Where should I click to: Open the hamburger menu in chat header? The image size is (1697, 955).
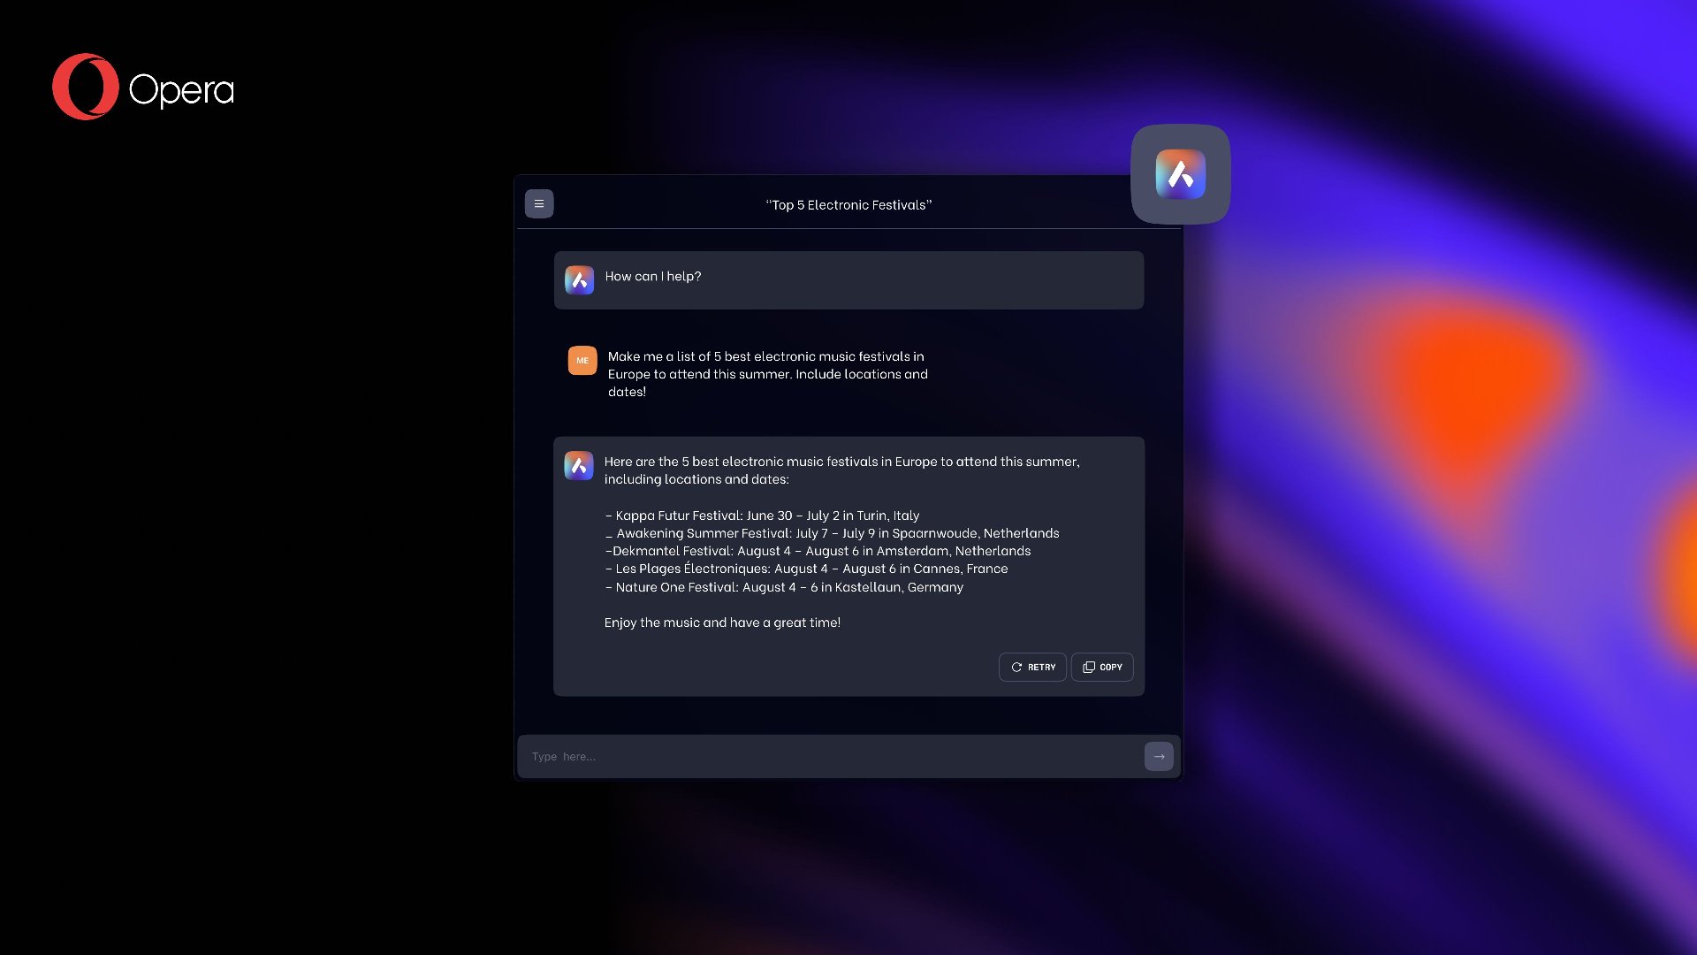(539, 204)
